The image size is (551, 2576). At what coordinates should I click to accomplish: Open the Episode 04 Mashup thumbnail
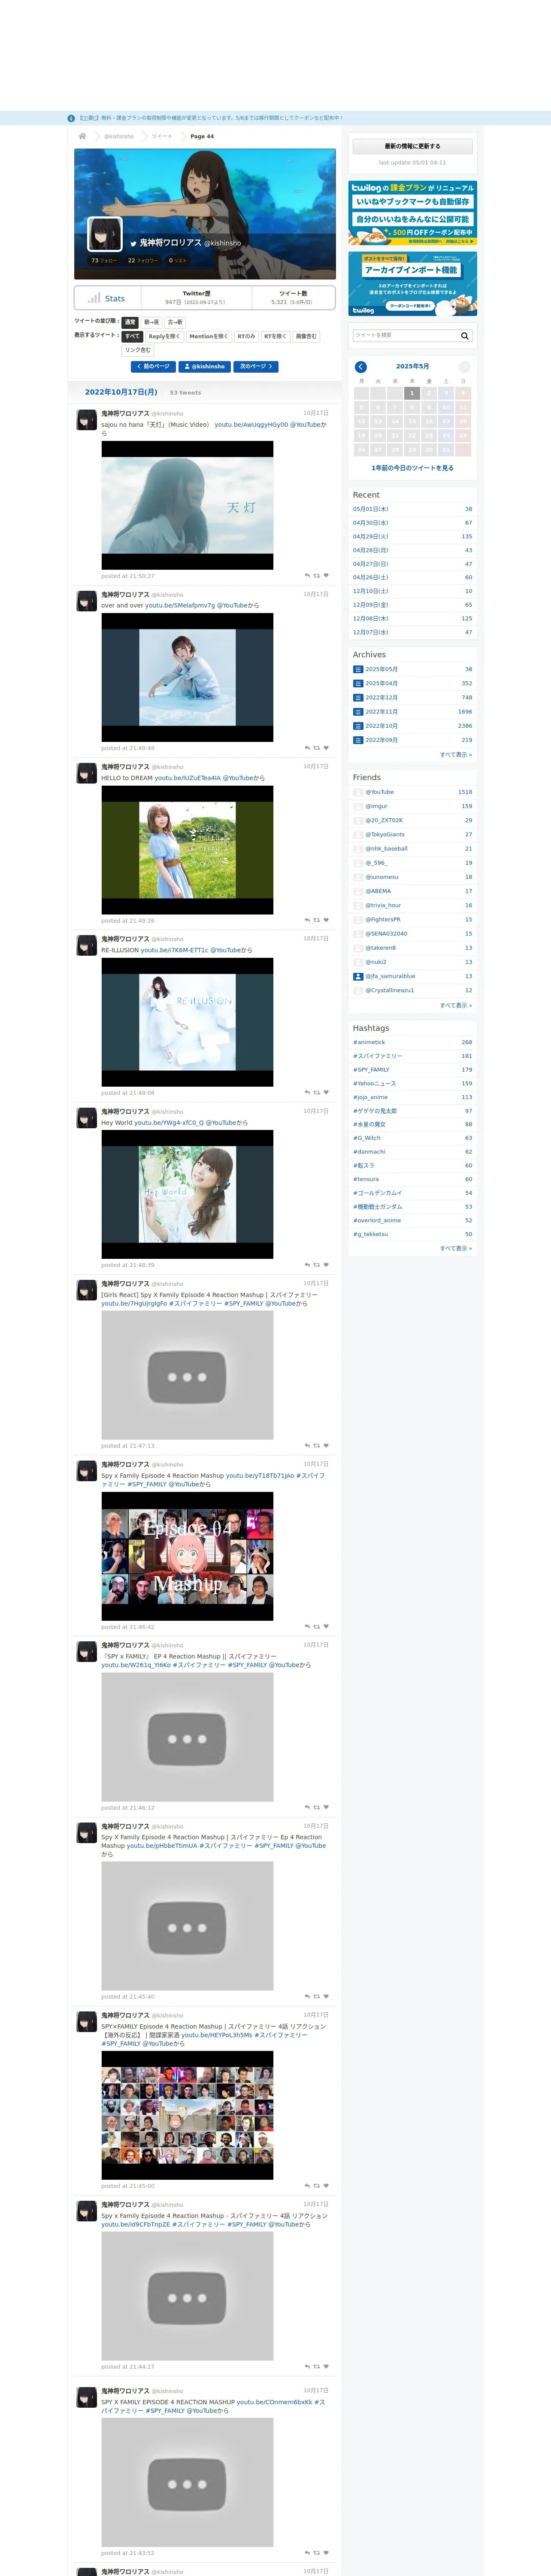point(187,1556)
